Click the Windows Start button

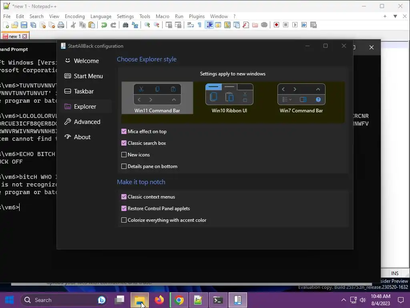pos(10,300)
